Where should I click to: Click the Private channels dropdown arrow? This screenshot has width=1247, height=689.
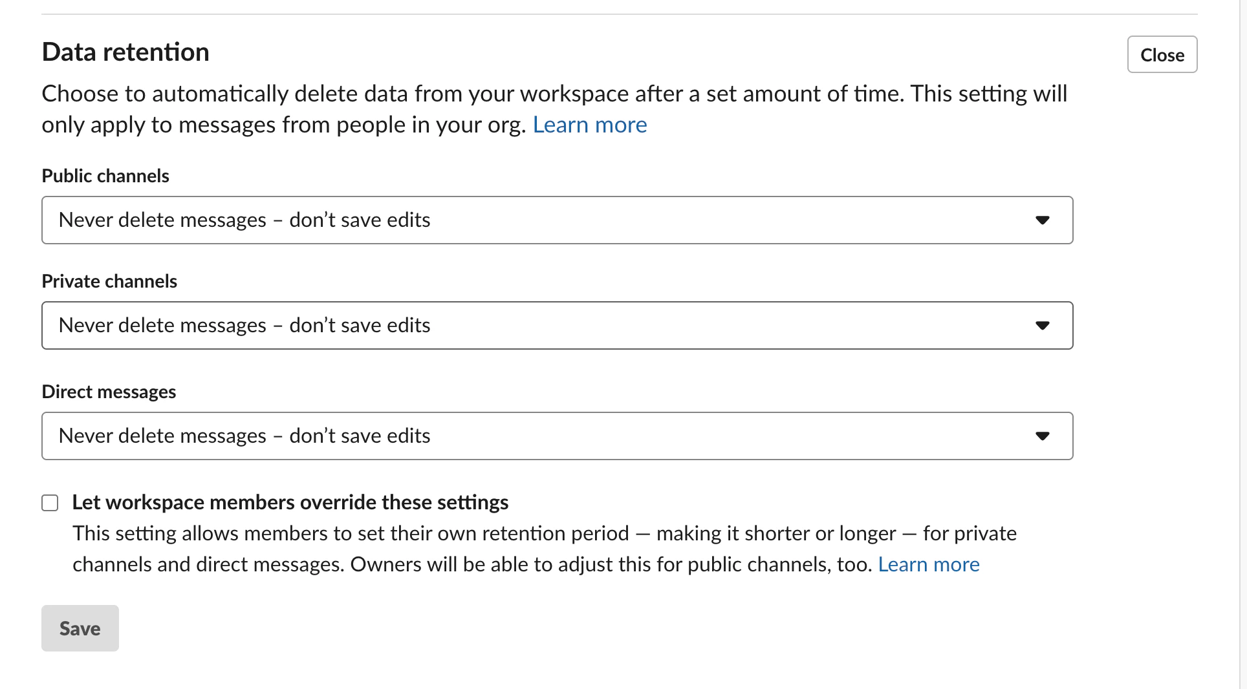[1043, 326]
